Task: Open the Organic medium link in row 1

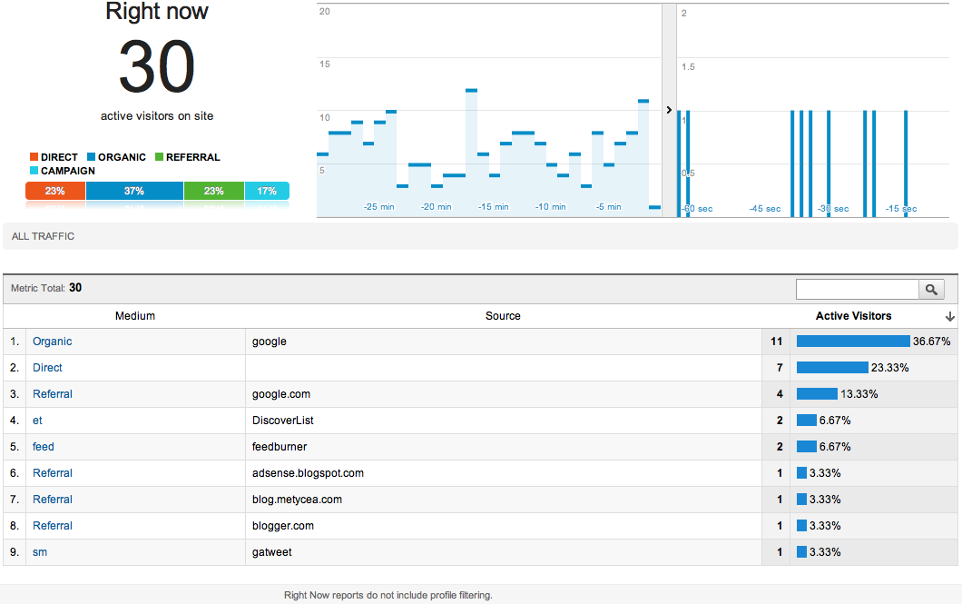Action: (x=52, y=342)
